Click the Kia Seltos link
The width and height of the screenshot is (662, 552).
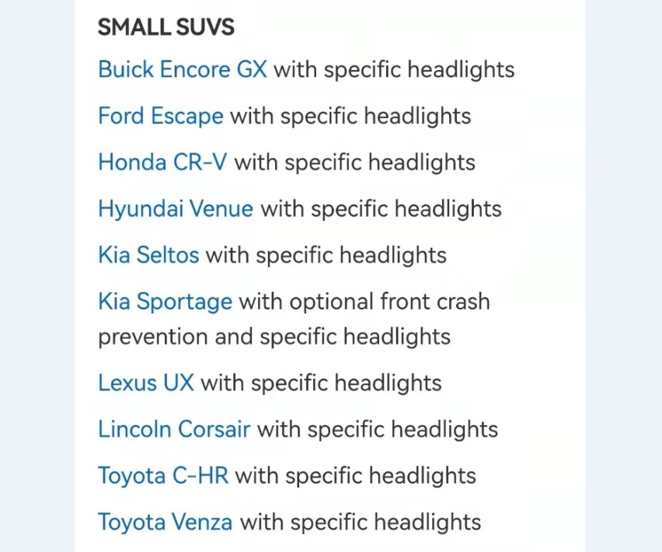[x=148, y=255]
